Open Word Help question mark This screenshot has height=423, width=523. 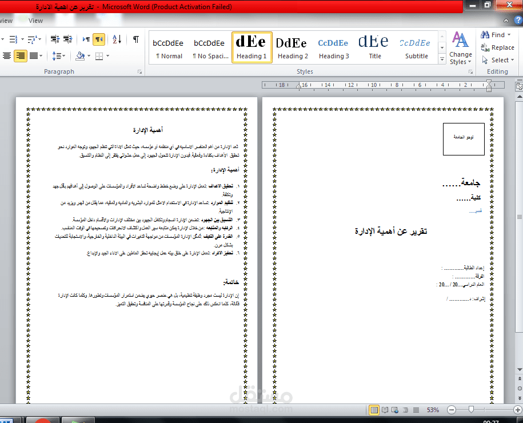(x=518, y=21)
